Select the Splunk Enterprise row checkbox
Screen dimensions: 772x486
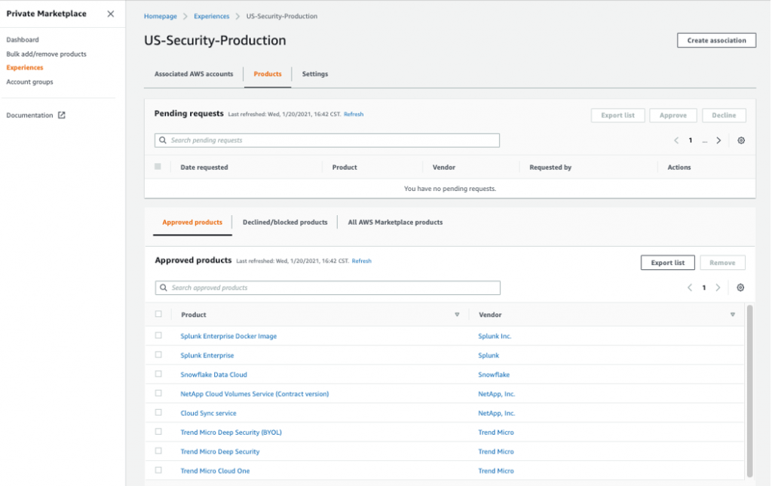click(x=158, y=355)
